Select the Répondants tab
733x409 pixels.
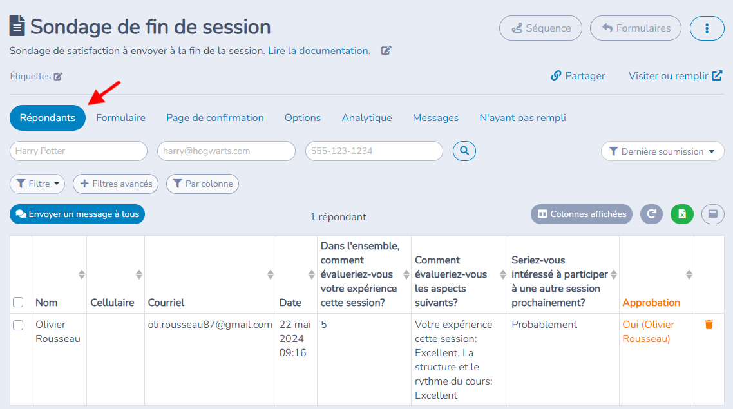48,118
